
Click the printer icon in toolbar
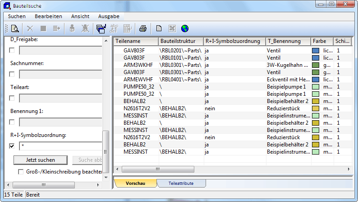click(x=142, y=28)
